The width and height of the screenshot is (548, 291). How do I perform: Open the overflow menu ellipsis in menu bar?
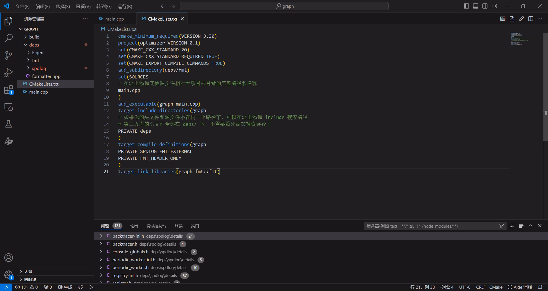(x=142, y=6)
